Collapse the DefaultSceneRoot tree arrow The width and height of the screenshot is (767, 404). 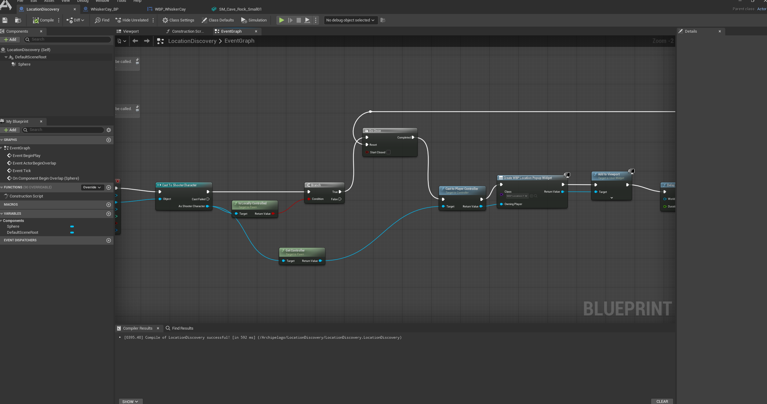[x=6, y=57]
